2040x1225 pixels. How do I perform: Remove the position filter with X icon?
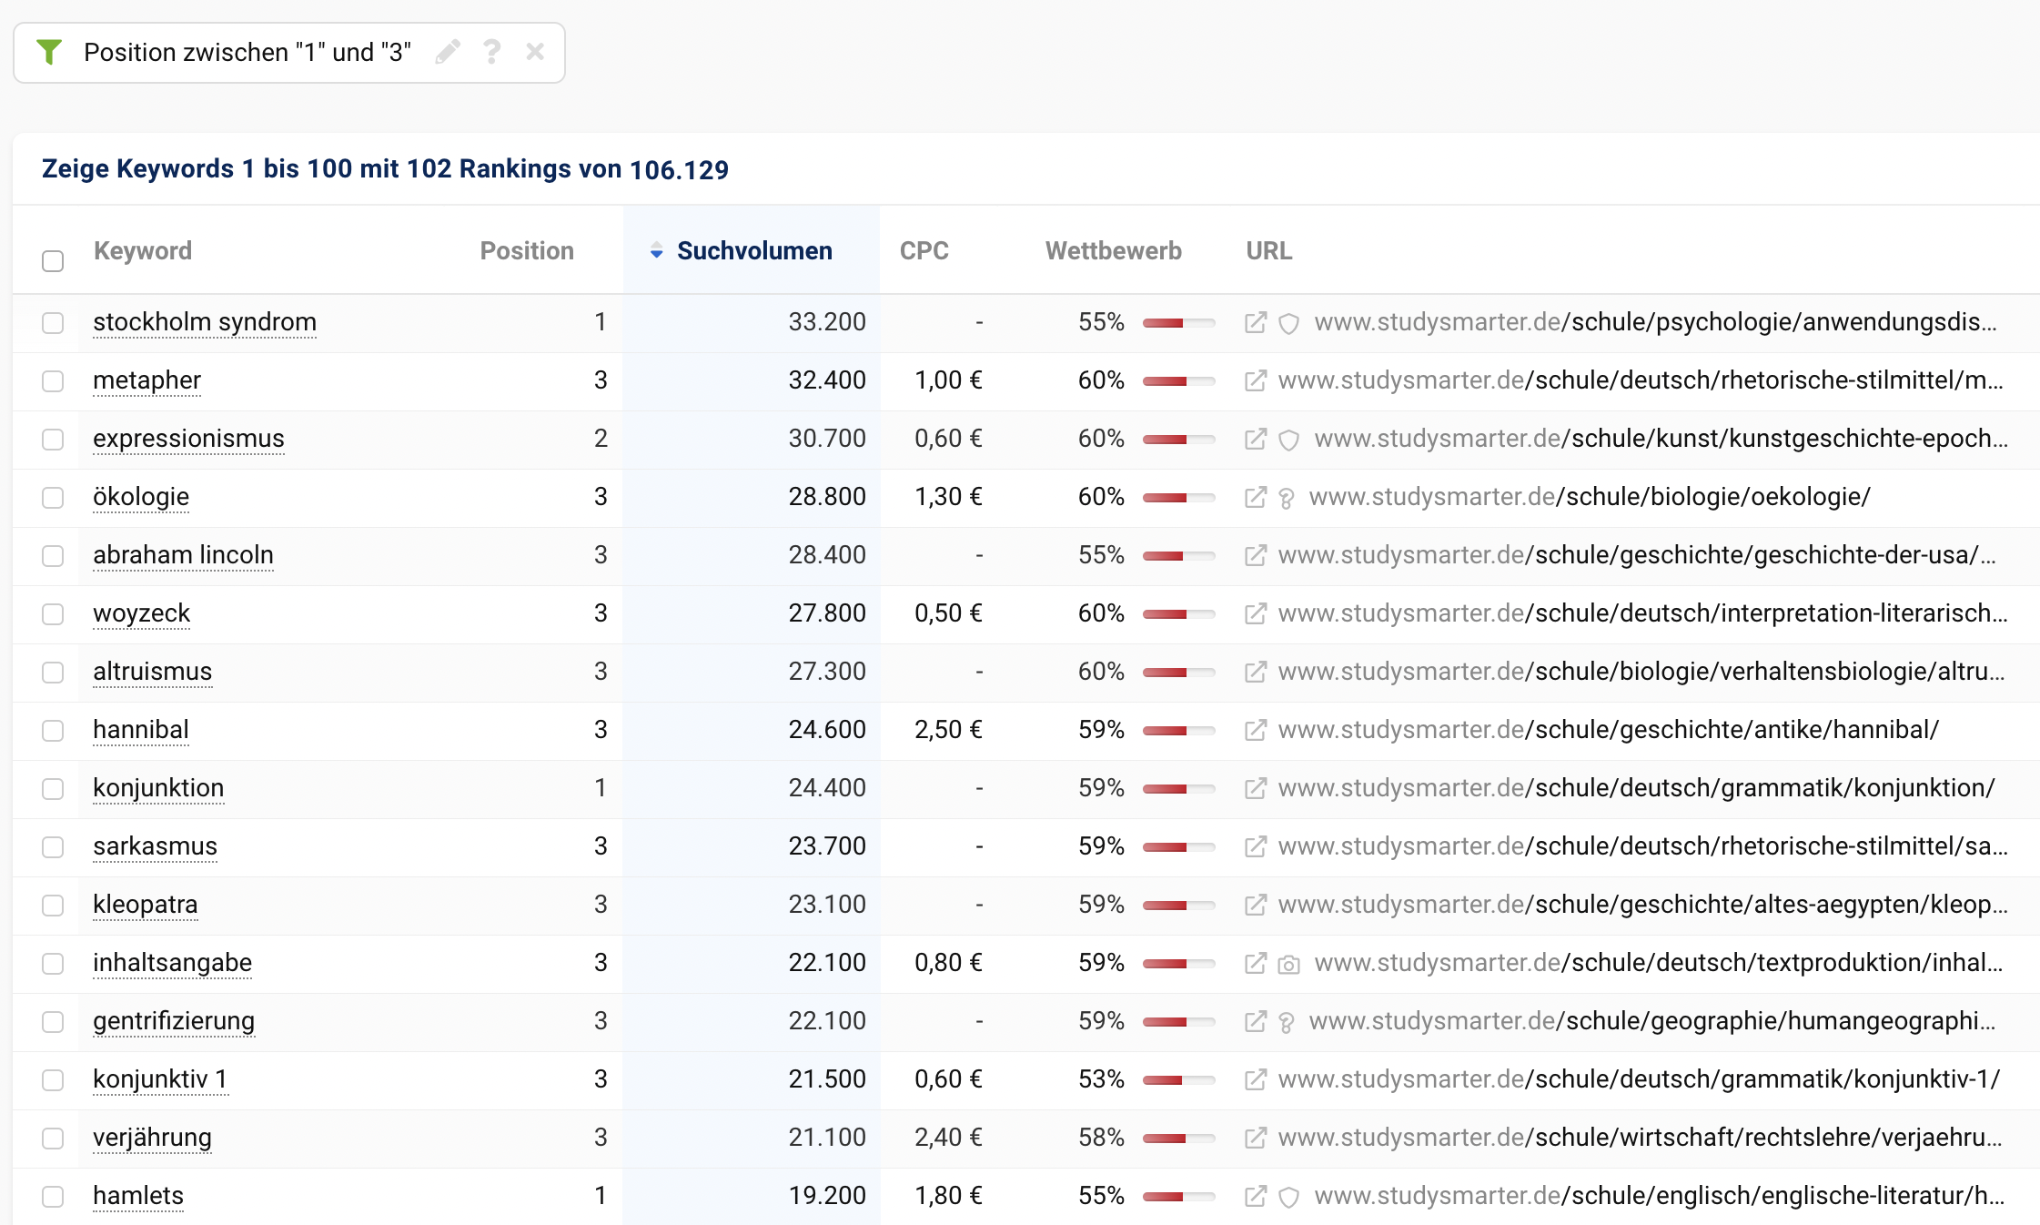(535, 52)
